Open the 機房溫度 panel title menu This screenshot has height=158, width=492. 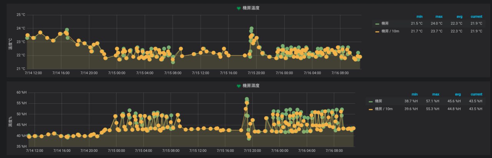251,8
